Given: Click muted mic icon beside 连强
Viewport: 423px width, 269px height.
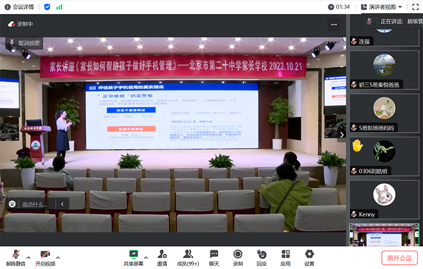Looking at the screenshot, I should (354, 41).
